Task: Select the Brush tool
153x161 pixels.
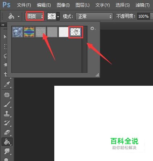Action: [7, 104]
